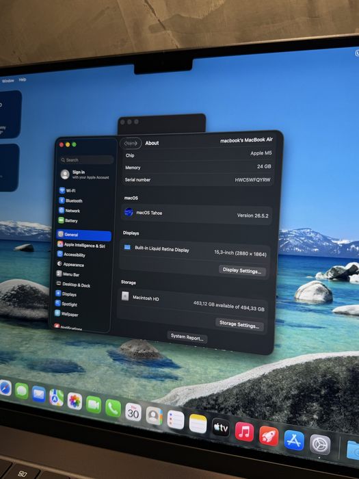
Task: Select Network in the settings sidebar
Action: tap(69, 211)
